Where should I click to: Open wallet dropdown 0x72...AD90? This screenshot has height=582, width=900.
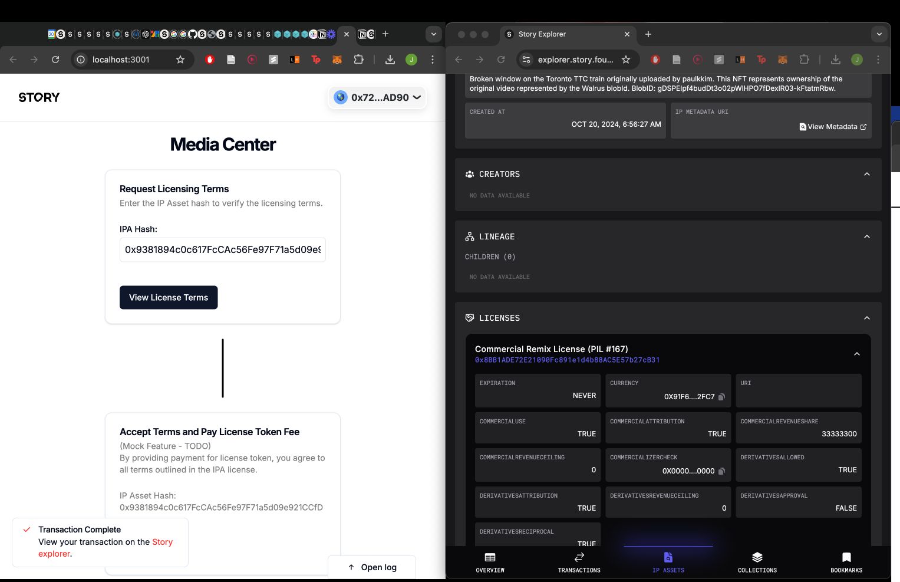point(377,97)
